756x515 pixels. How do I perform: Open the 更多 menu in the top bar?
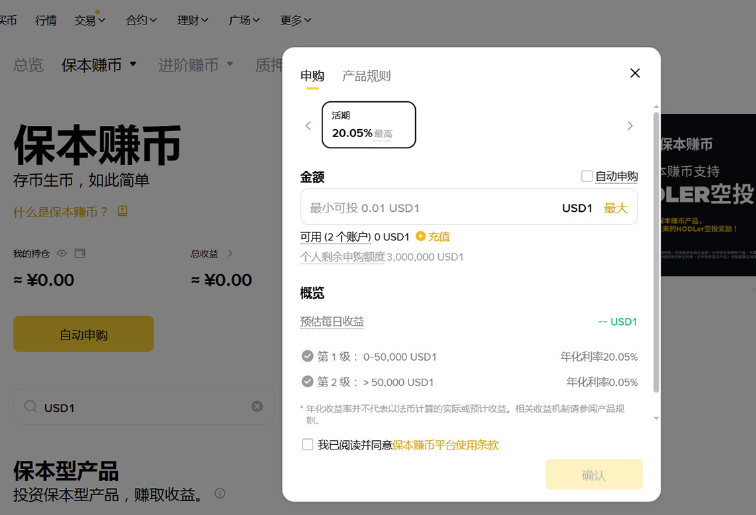(296, 21)
